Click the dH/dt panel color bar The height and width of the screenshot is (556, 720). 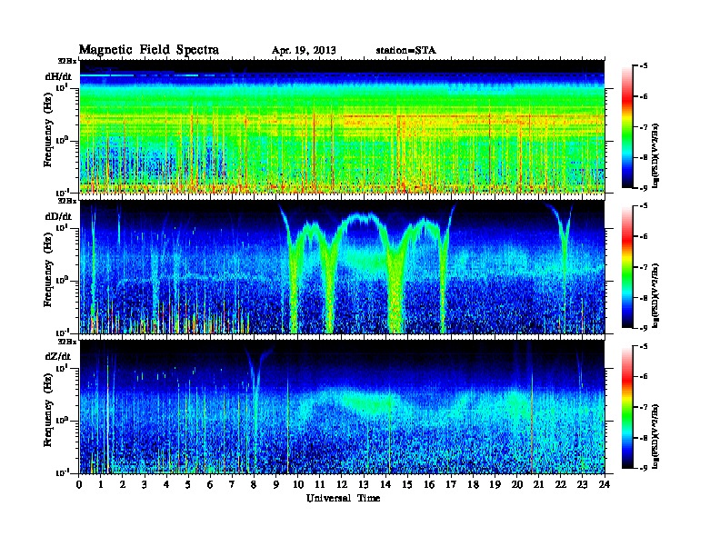[x=627, y=127]
